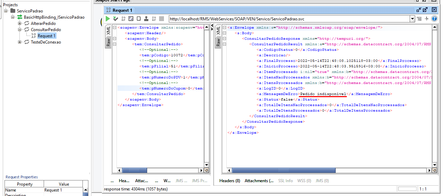Select Request 1 in the project tree
444x196 pixels.
46,36
